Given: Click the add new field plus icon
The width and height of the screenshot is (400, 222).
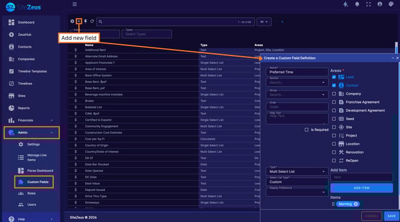Looking at the screenshot, I should point(79,21).
